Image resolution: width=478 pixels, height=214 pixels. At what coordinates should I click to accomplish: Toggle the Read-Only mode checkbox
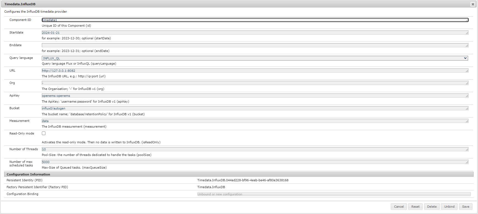coord(43,133)
